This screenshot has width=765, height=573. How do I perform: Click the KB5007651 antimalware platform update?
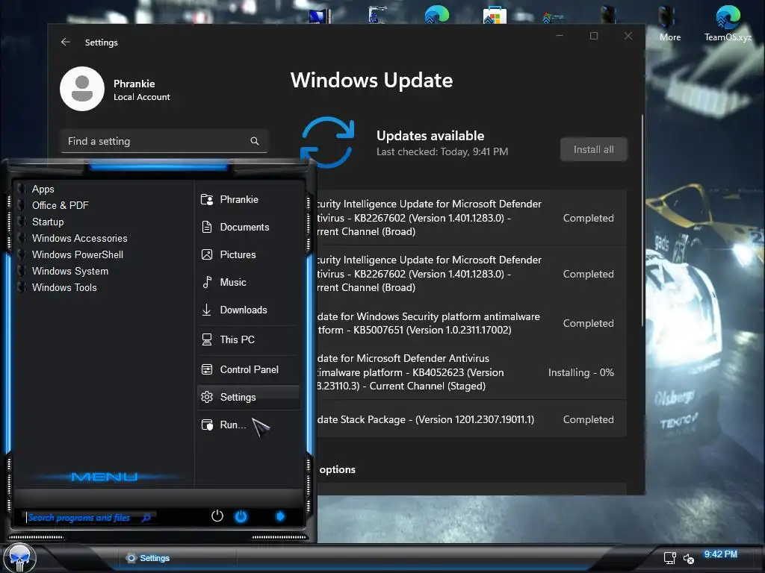471,323
